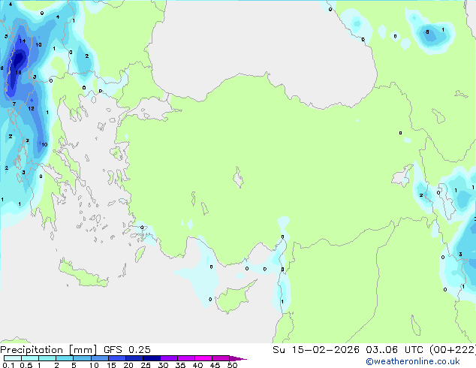Select the legend color cell beginning at 2
The width and height of the screenshot is (476, 368).
(x=65, y=358)
